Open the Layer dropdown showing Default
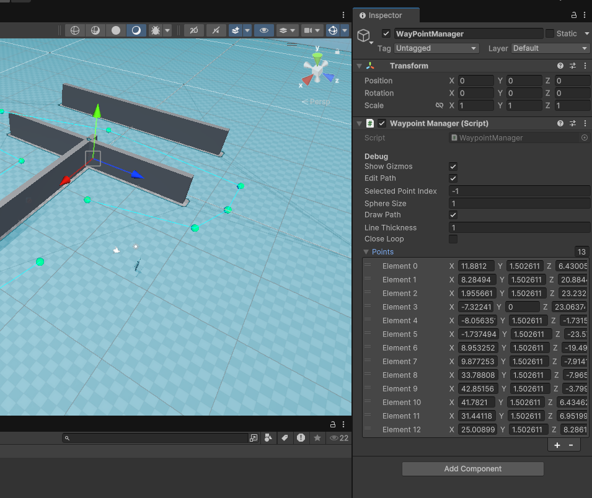 point(549,48)
